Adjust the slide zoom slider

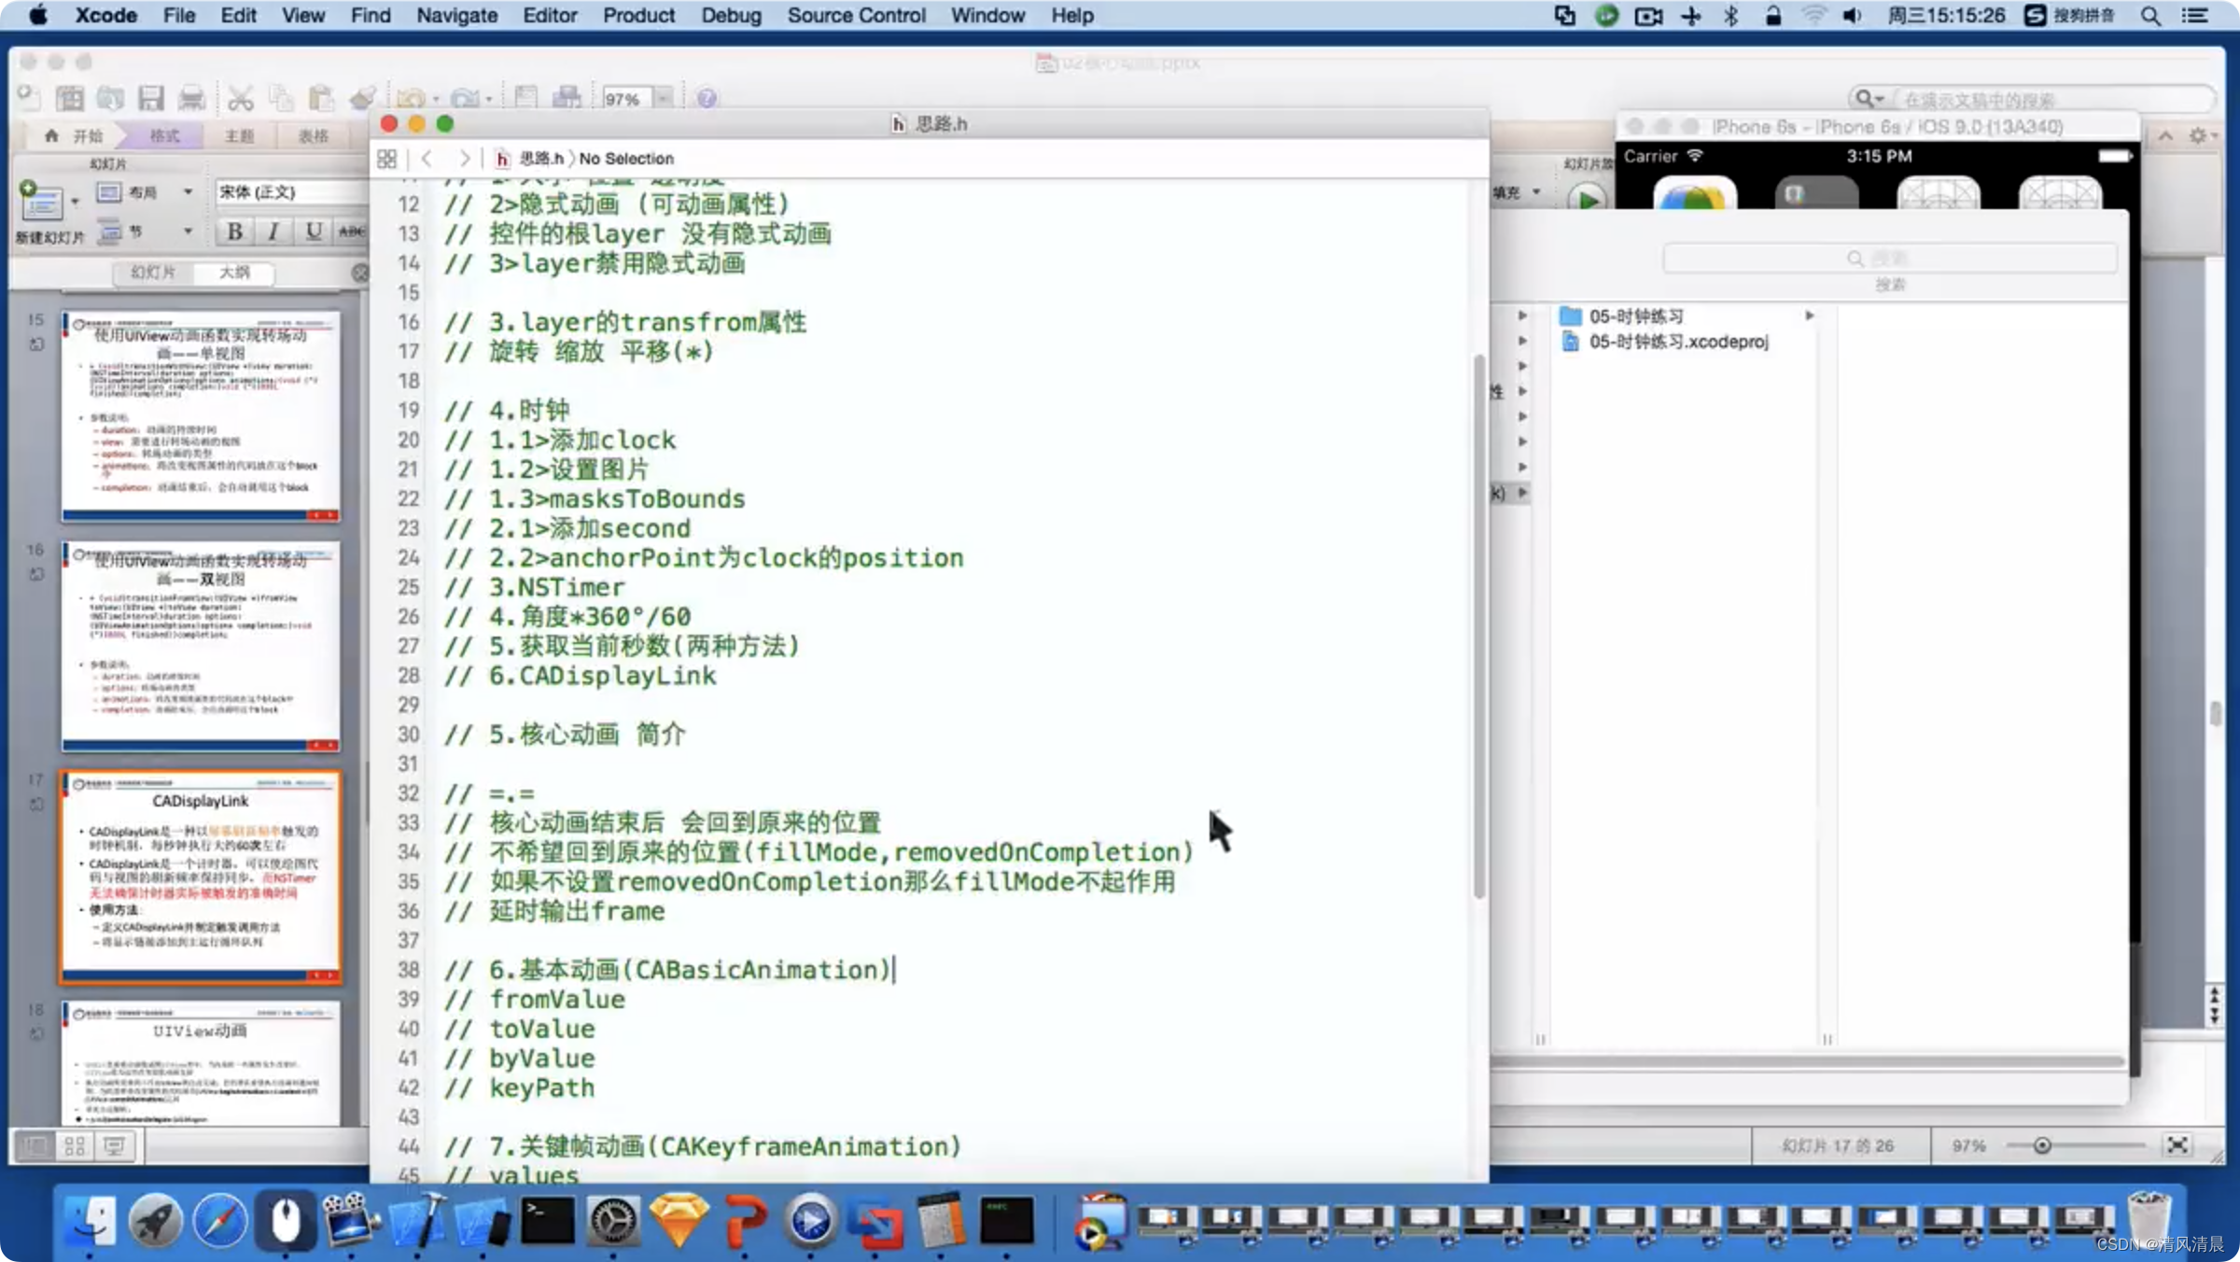[2041, 1145]
